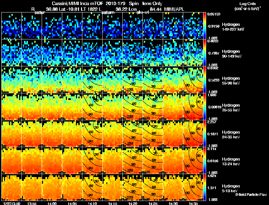Click the 179T13:50 time axis label
This screenshot has height=205, width=269.
(12, 204)
